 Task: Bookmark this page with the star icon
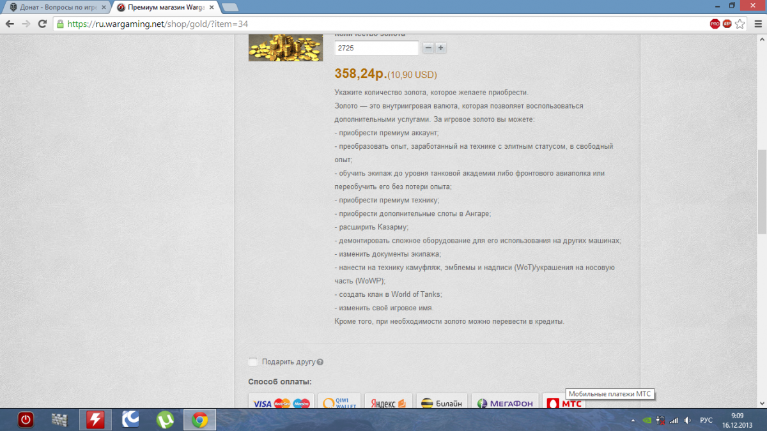click(x=740, y=24)
